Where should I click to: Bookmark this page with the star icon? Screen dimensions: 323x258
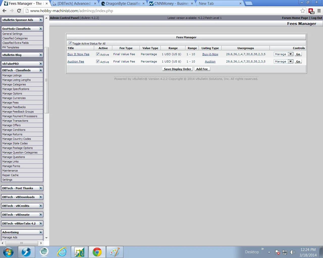[x=303, y=11]
